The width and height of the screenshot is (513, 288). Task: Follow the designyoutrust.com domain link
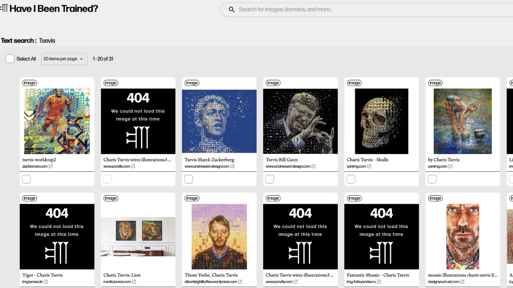click(x=444, y=282)
